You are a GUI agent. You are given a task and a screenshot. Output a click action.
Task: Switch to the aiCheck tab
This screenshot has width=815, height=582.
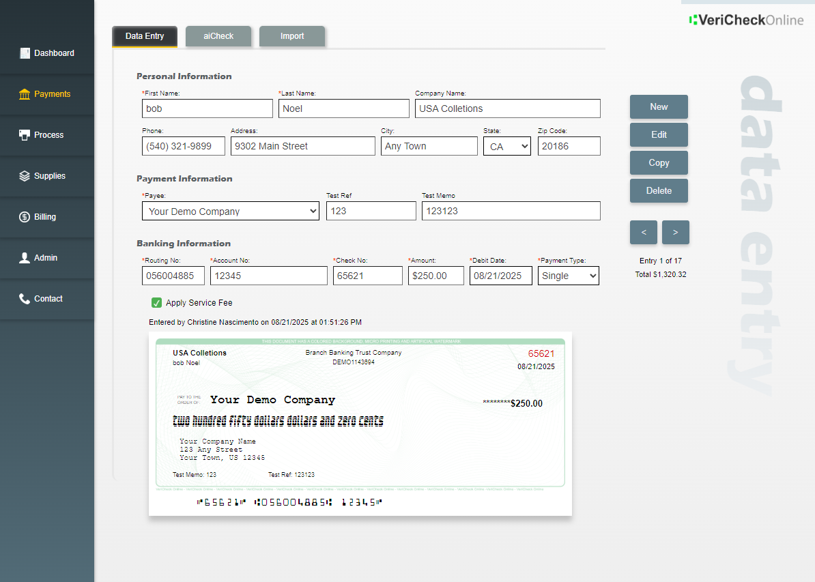tap(218, 36)
